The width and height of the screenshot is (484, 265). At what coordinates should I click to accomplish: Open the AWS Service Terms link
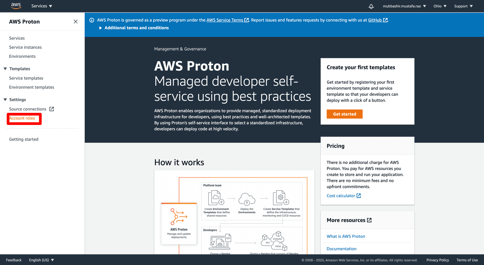[x=227, y=20]
